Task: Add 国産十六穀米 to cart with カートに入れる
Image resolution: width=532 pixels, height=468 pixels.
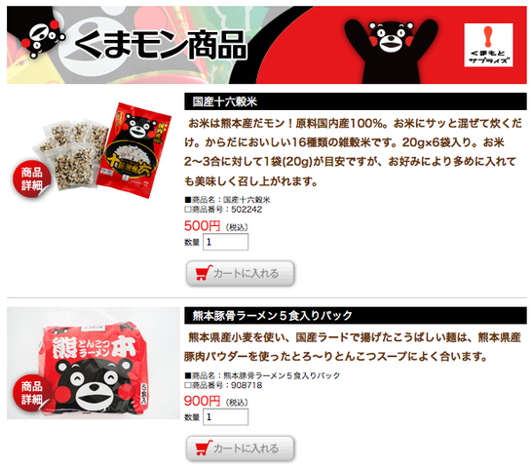Action: [x=240, y=273]
